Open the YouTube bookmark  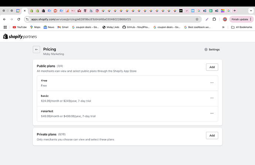coord(20,27)
